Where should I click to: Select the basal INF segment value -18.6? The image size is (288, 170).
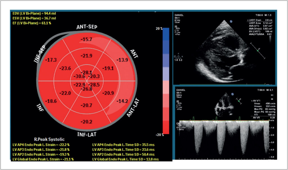(51, 101)
